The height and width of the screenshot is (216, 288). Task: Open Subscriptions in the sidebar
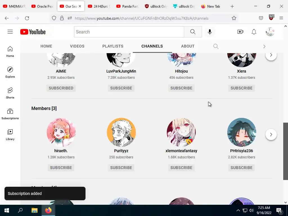(x=10, y=114)
